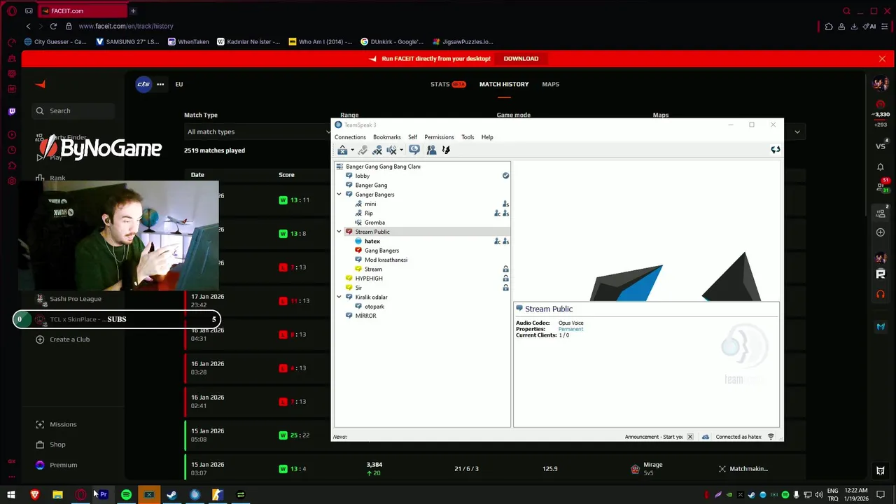Viewport: 896px width, 504px height.
Task: Open Contacts icon in TeamSpeak toolbar
Action: [x=431, y=150]
